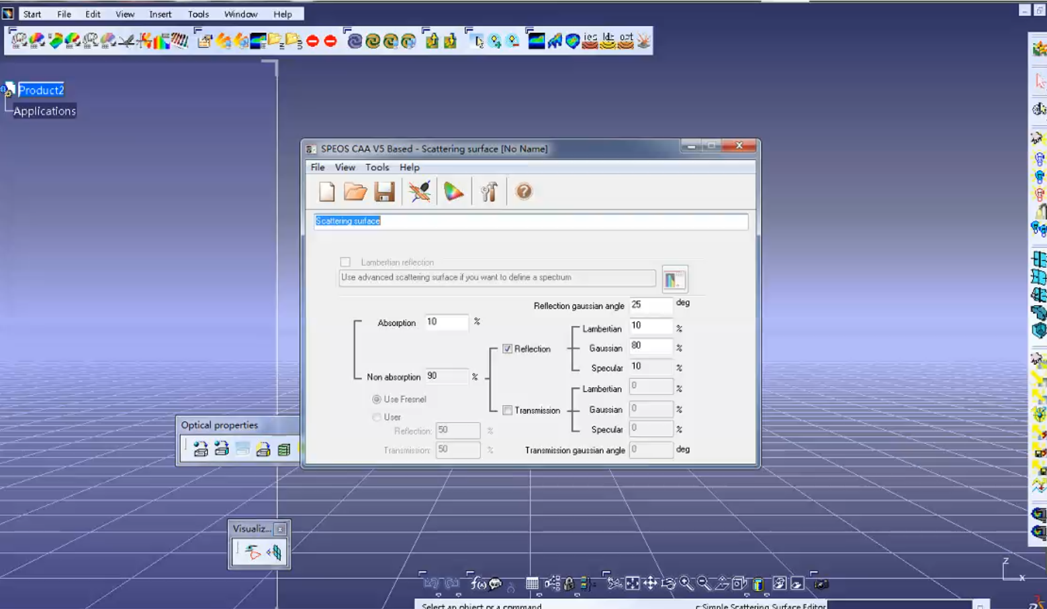
Task: Open the Edit menu in the CATIA menu bar
Action: tap(93, 14)
